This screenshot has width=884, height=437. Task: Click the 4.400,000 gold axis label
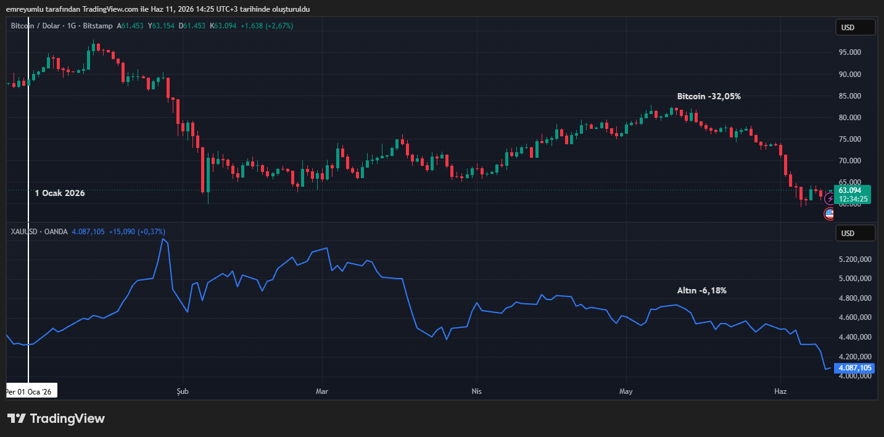pyautogui.click(x=854, y=338)
